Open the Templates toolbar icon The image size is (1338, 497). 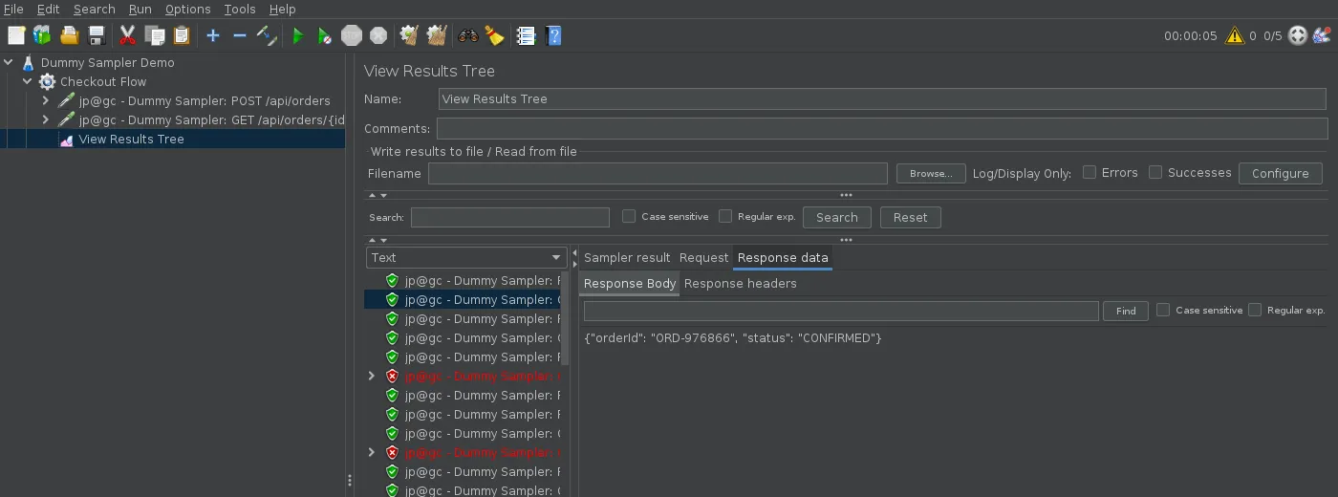42,35
